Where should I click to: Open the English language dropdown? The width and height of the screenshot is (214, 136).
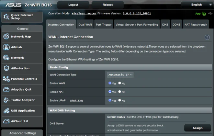click(x=197, y=5)
